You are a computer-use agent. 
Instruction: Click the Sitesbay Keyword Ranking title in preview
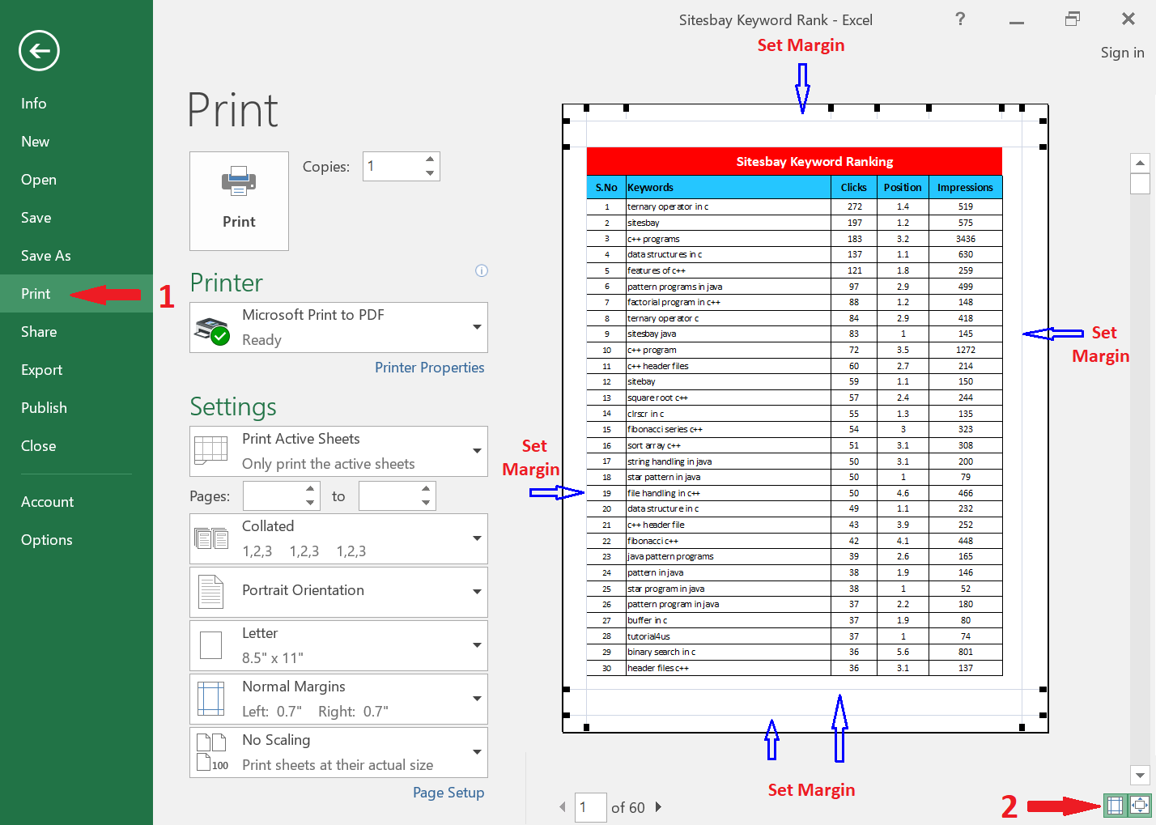pos(814,162)
